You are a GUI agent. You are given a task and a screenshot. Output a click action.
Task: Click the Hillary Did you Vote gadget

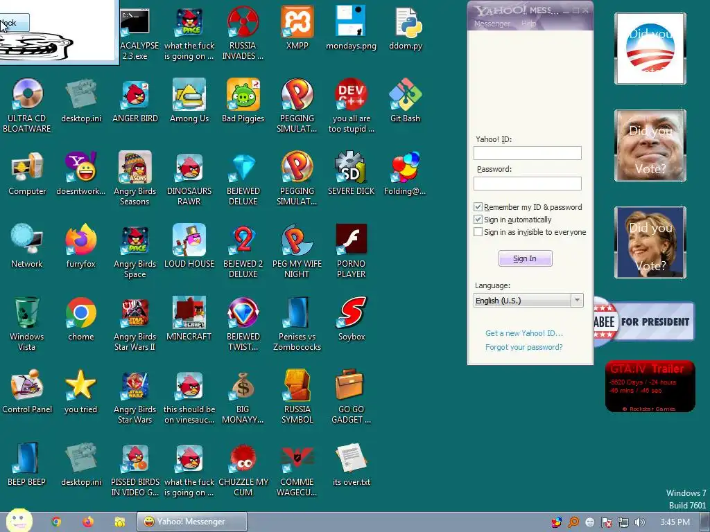click(650, 242)
